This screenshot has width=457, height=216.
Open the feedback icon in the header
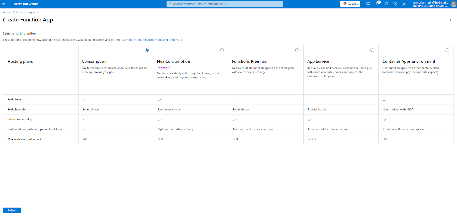(x=404, y=4)
